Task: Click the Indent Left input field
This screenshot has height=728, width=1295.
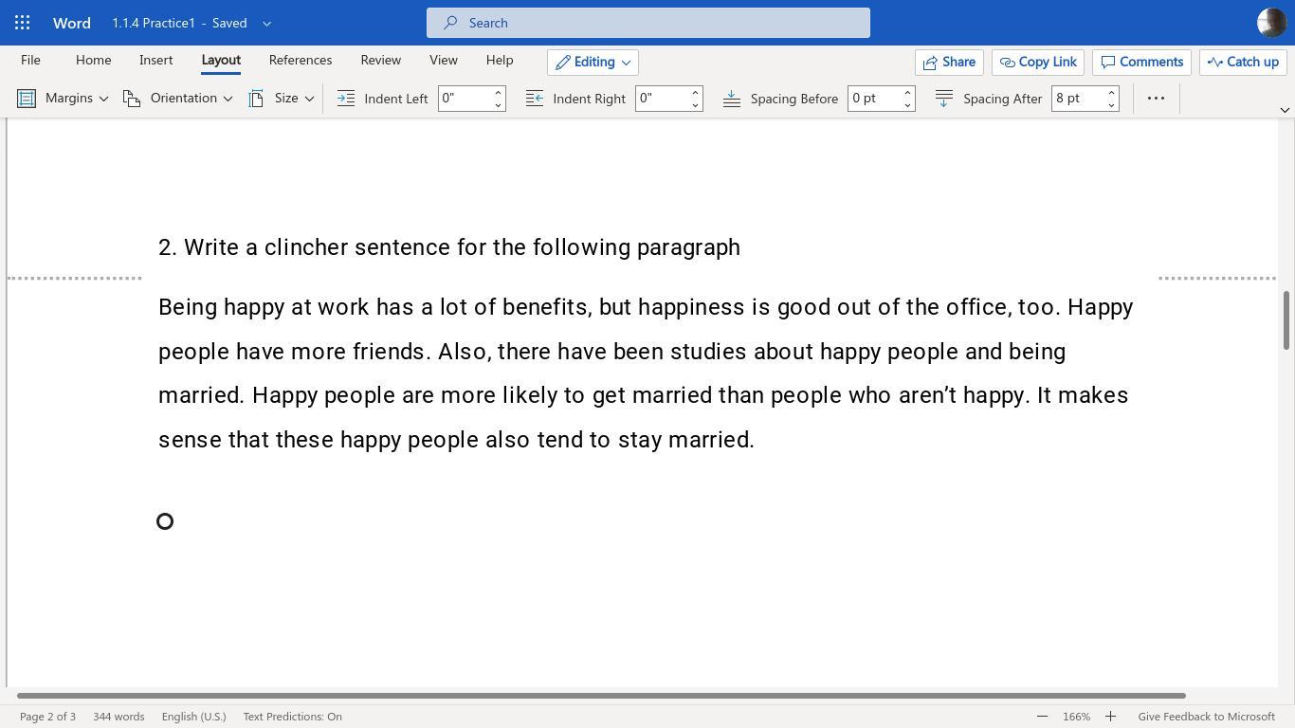Action: [465, 99]
